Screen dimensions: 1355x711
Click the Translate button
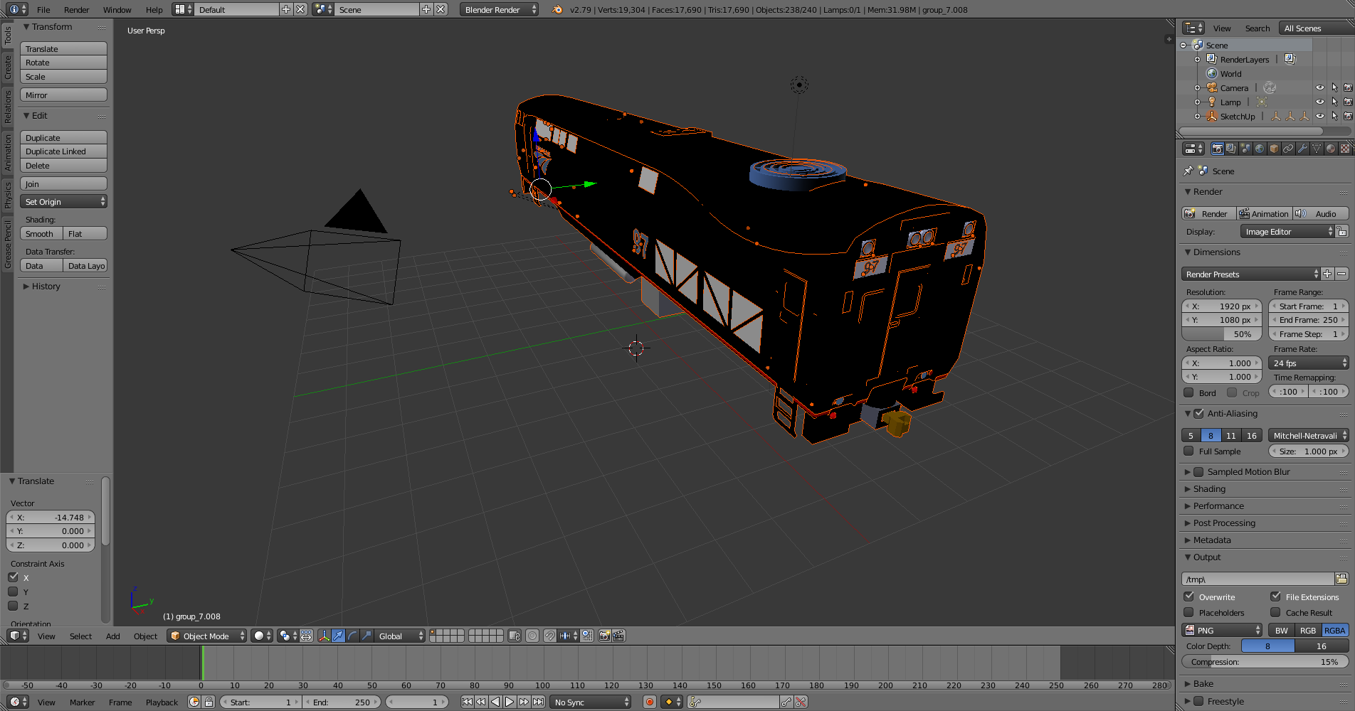[63, 48]
